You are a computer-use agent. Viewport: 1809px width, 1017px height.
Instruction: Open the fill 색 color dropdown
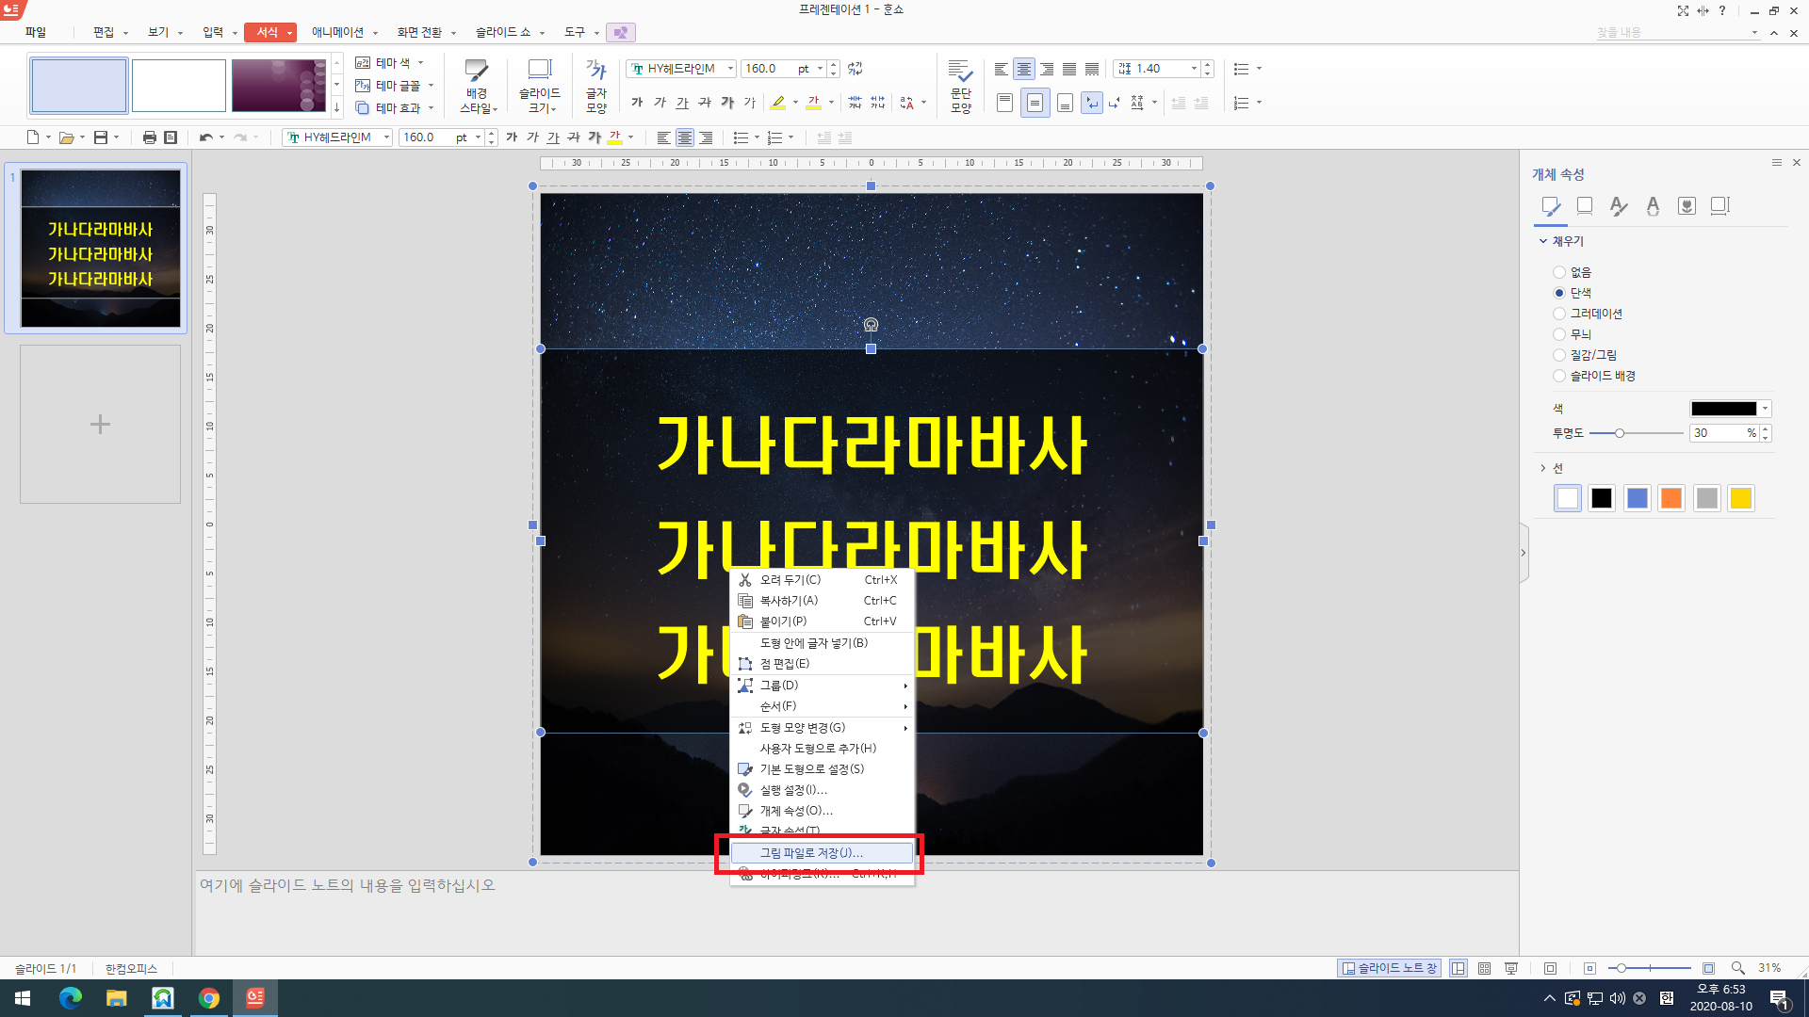1765,409
